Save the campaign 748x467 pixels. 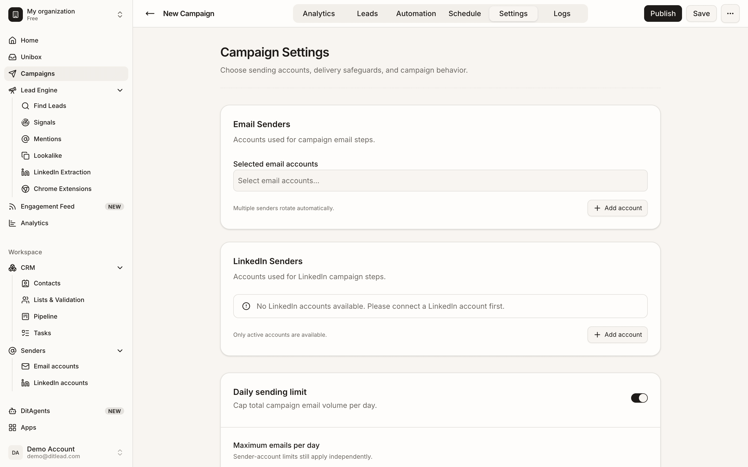[x=701, y=13]
